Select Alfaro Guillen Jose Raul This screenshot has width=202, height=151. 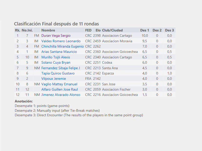point(60,89)
